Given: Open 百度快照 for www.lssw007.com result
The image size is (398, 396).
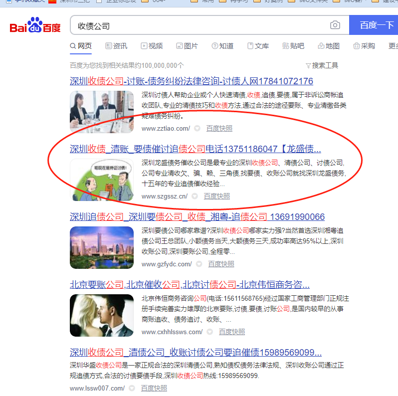Looking at the screenshot, I should 154,389.
